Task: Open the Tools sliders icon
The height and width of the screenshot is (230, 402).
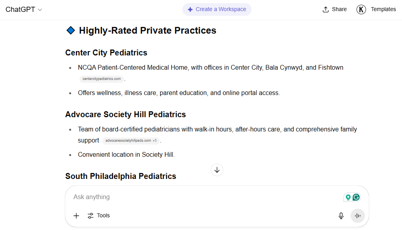Action: [91, 216]
